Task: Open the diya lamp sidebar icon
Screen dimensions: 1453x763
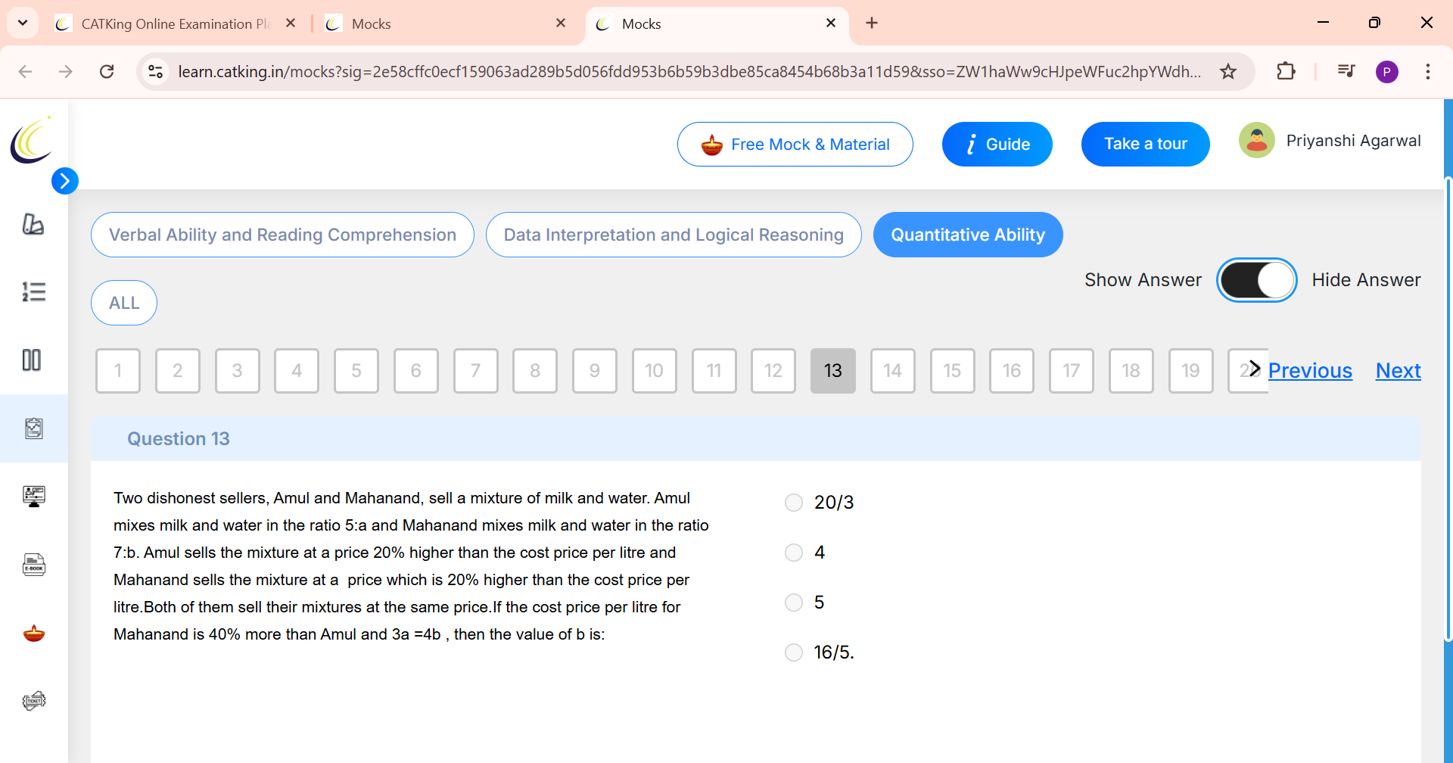Action: pyautogui.click(x=33, y=633)
